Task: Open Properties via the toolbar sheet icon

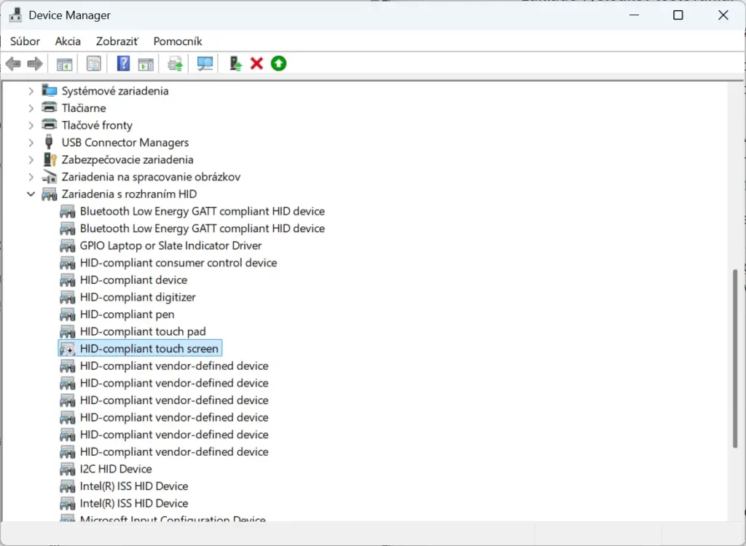Action: coord(94,63)
